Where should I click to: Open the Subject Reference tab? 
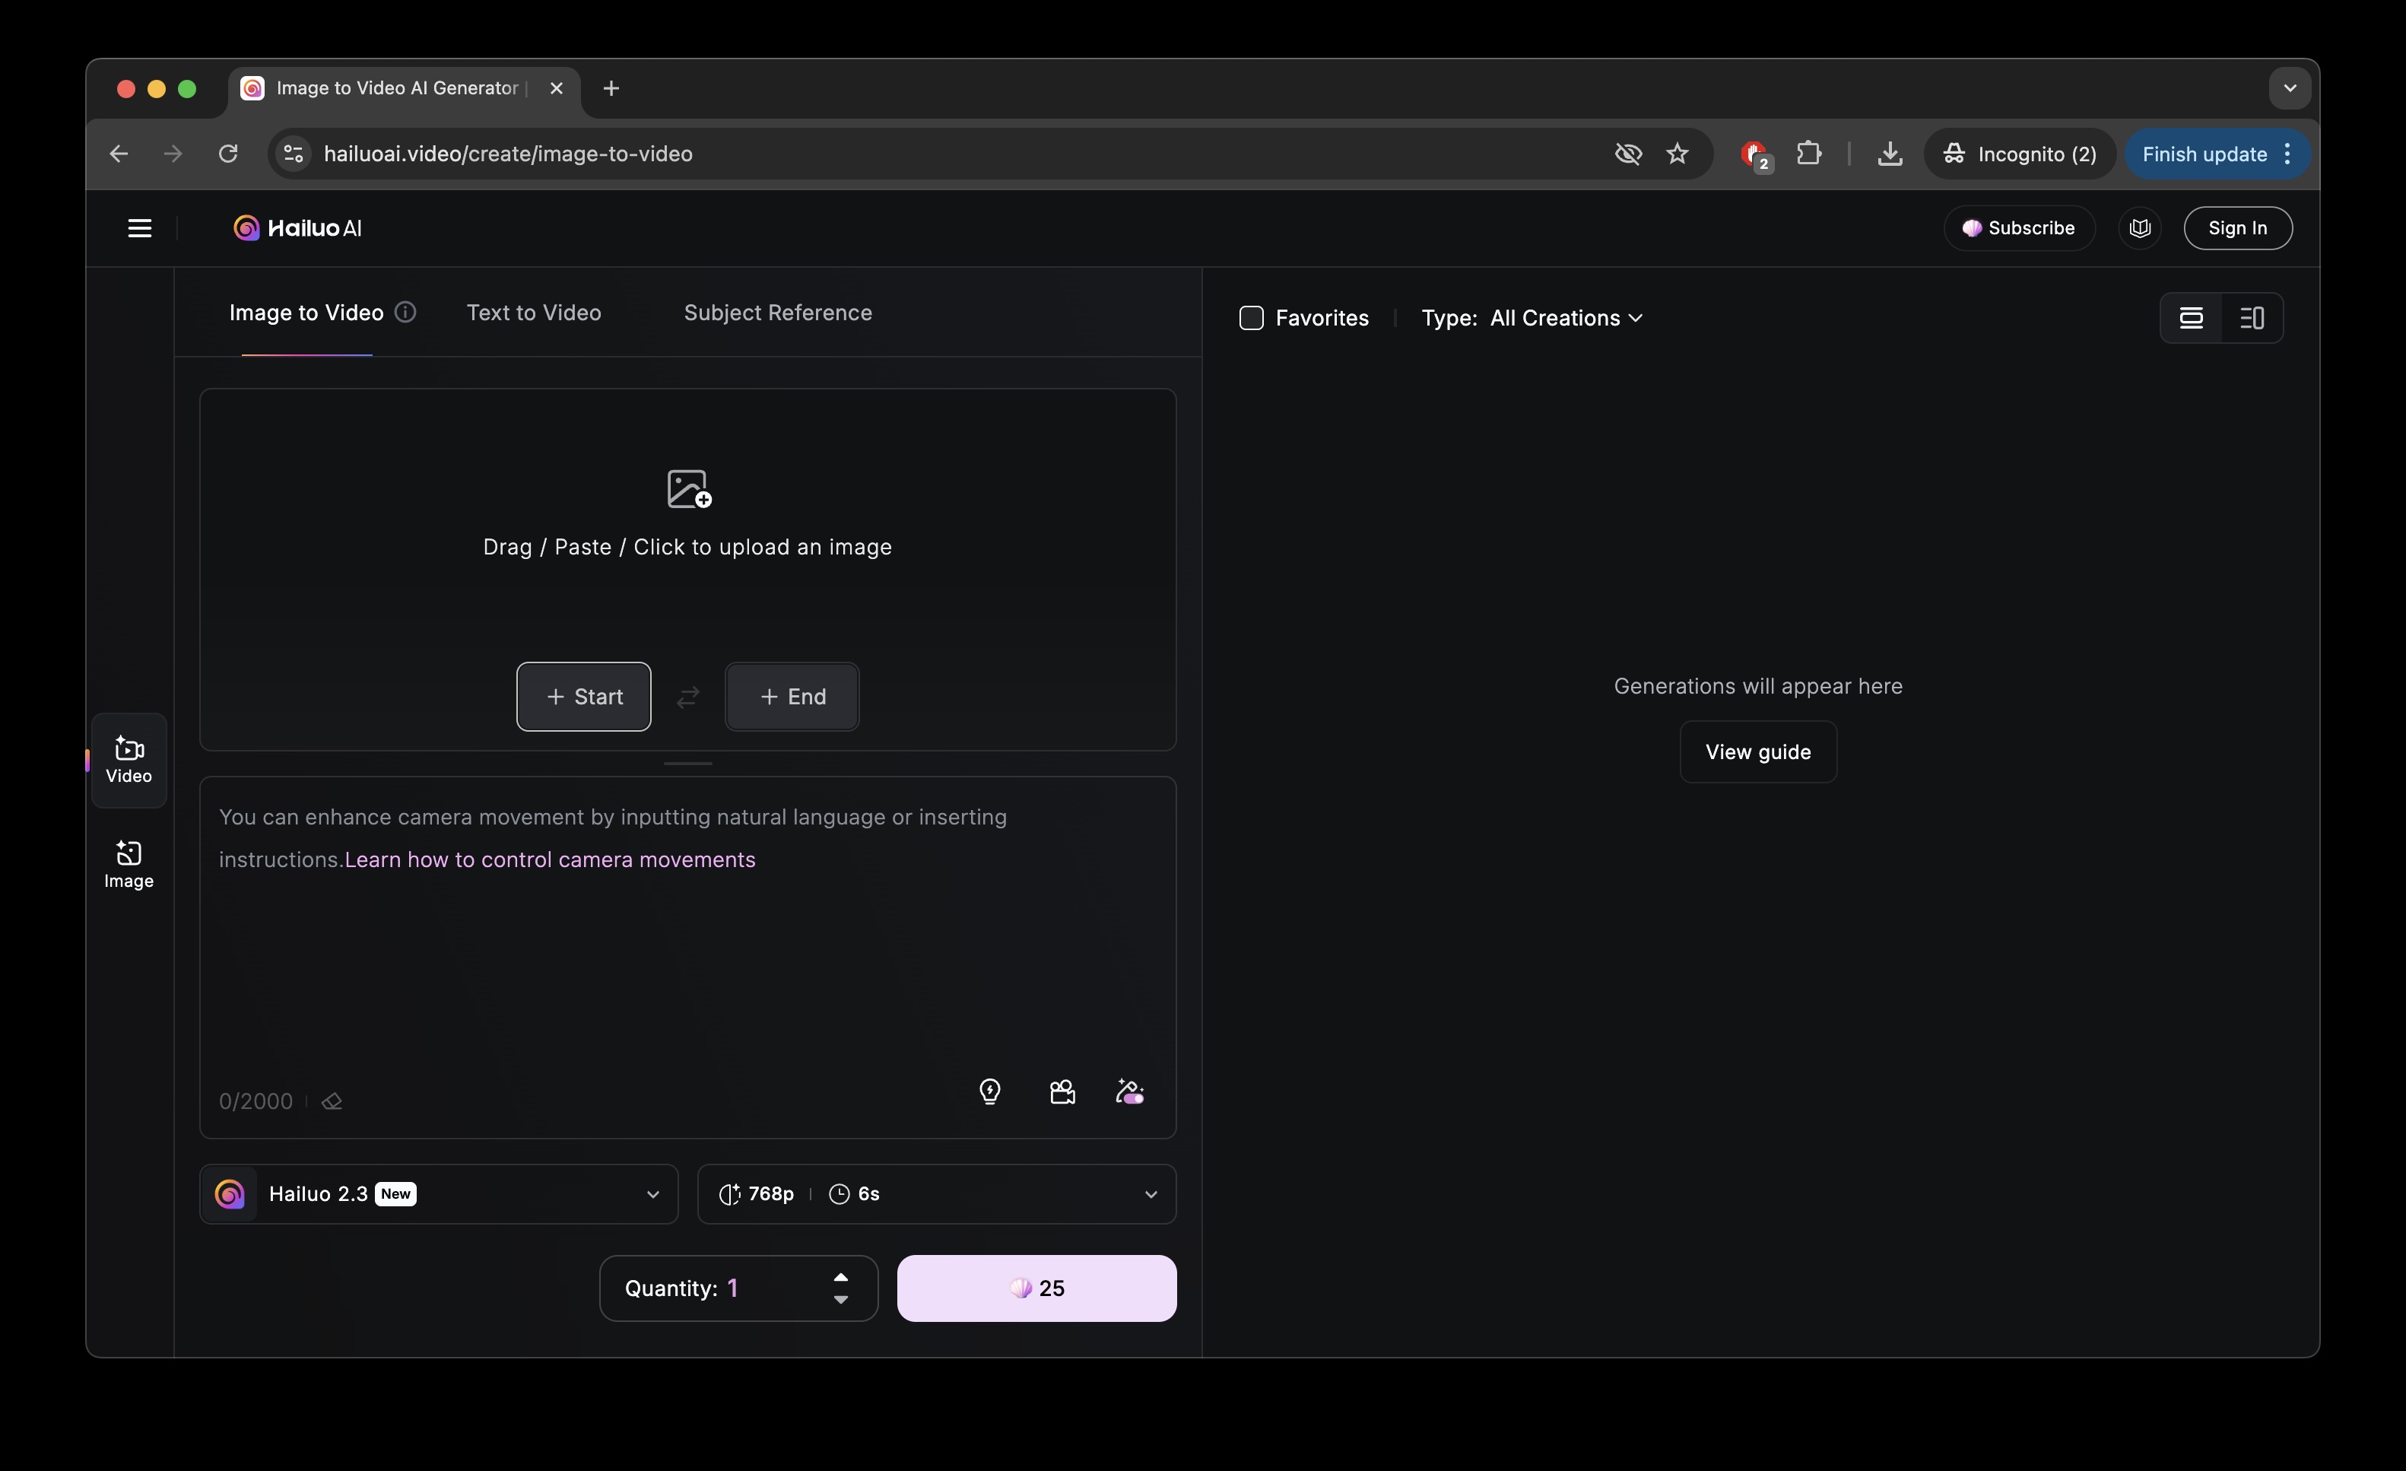click(777, 313)
